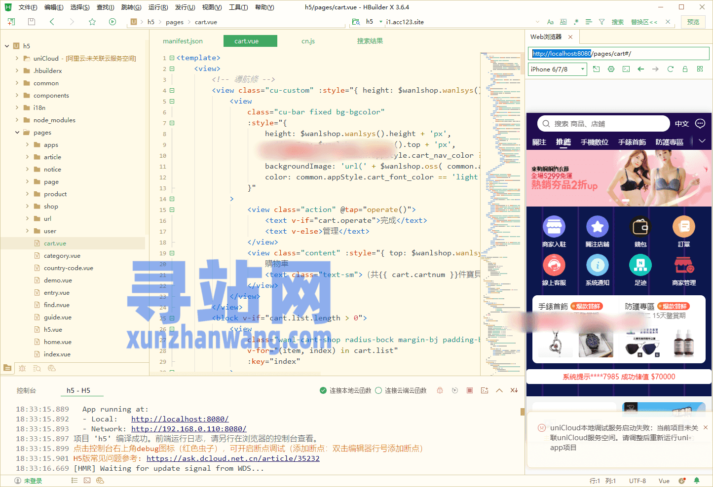Click the save file icon in the toolbar
713x487 pixels.
[x=32, y=22]
